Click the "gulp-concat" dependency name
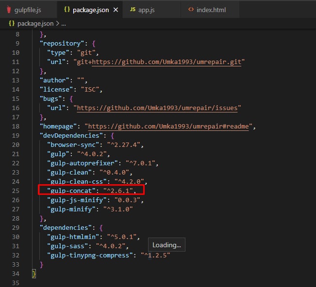The image size is (316, 287). [x=71, y=191]
